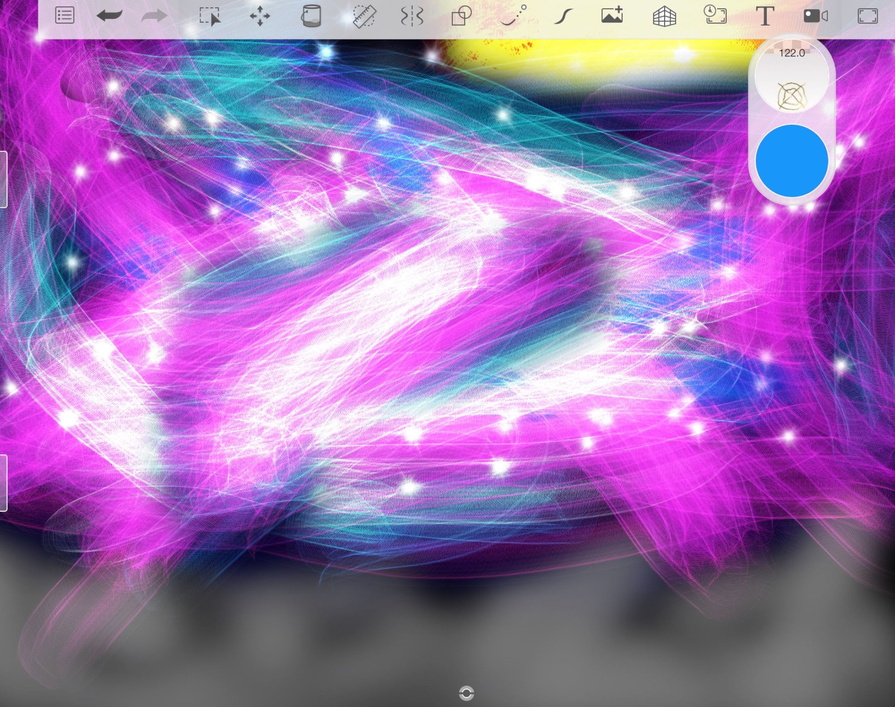The image size is (895, 707).
Task: Open the Perspective Guides grid tool
Action: pyautogui.click(x=664, y=17)
